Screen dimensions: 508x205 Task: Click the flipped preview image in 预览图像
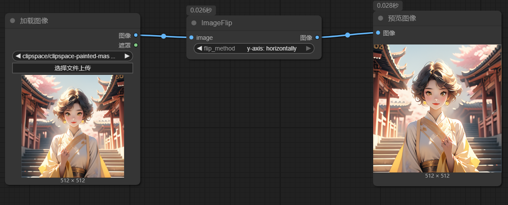click(x=437, y=108)
